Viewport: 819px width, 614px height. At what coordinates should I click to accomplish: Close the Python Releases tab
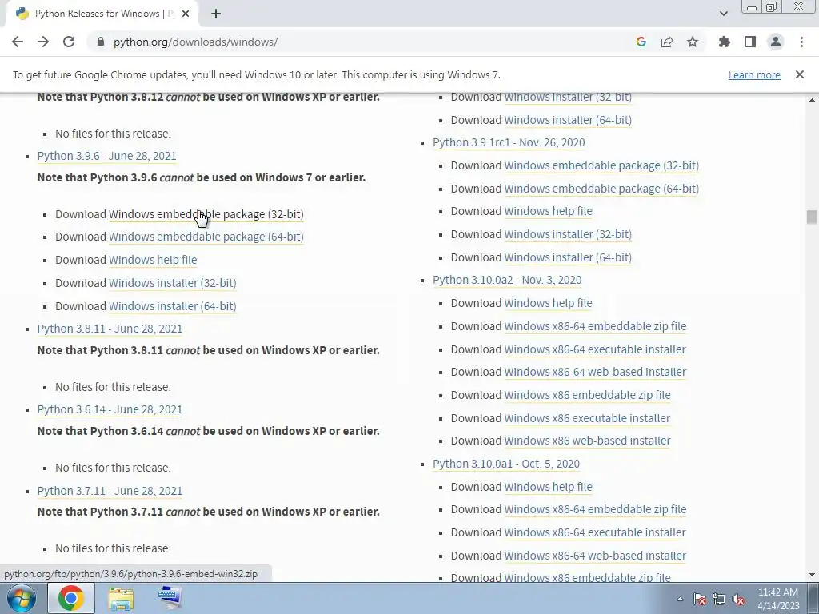[x=186, y=14]
